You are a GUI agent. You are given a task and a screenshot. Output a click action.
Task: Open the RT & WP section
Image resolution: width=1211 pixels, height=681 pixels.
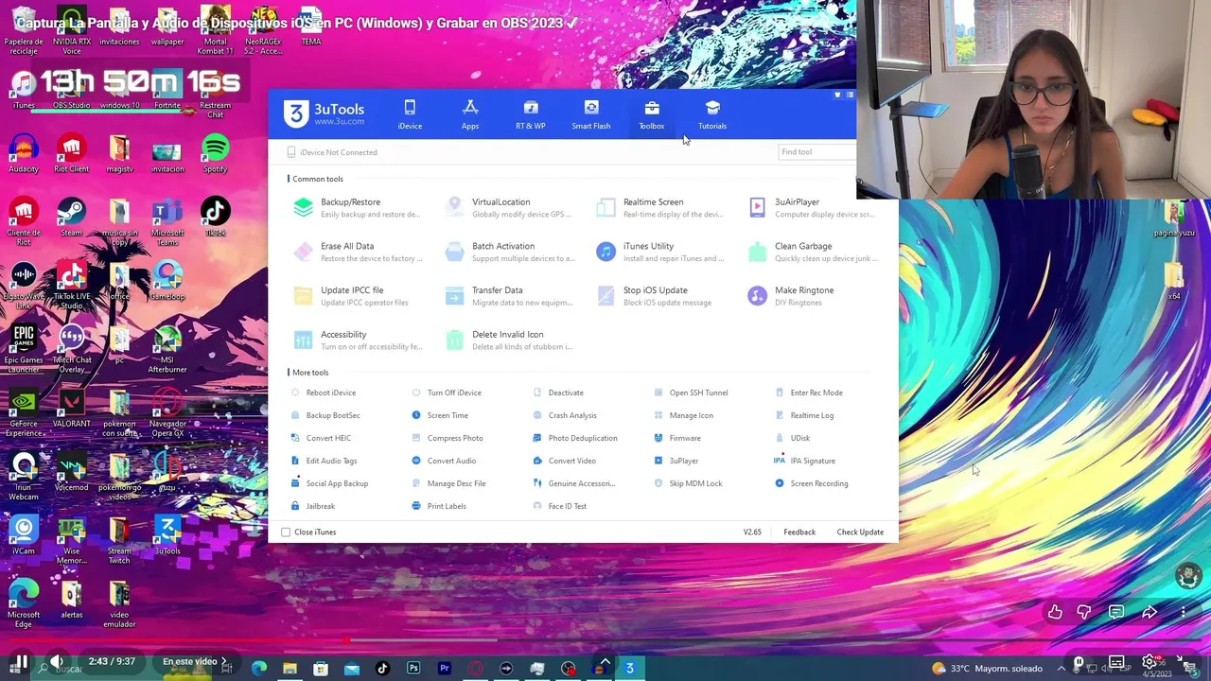click(x=531, y=114)
